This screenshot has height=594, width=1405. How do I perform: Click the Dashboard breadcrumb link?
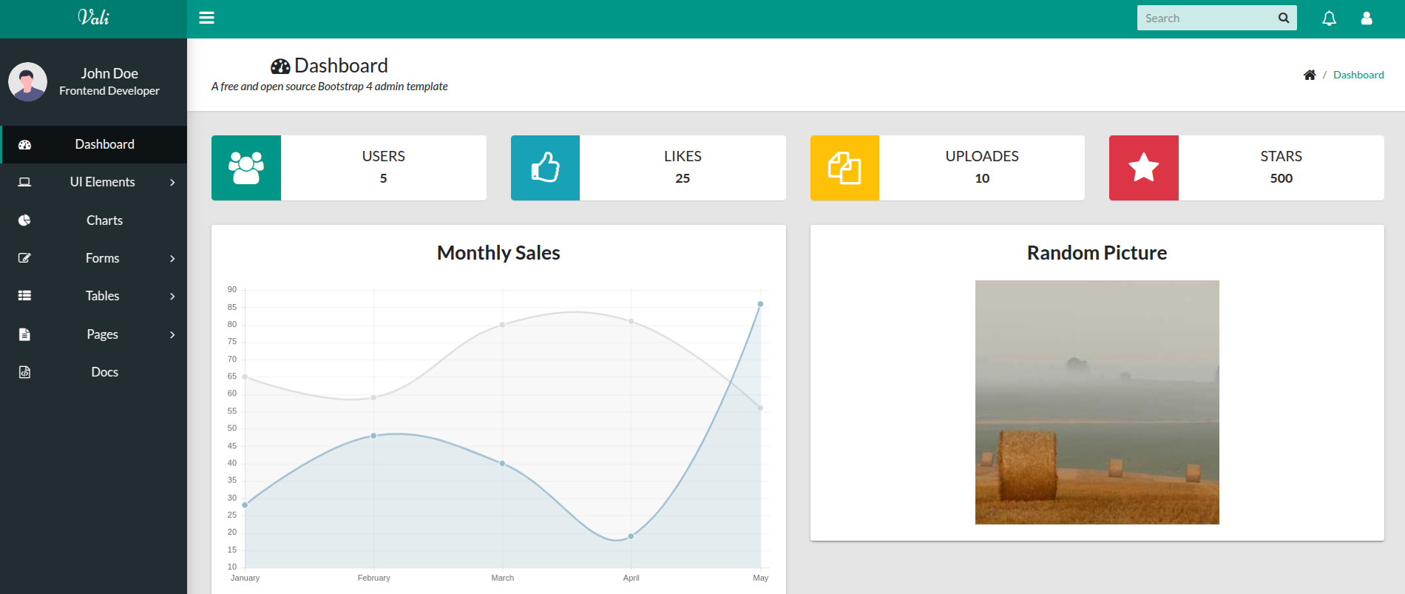[x=1358, y=75]
